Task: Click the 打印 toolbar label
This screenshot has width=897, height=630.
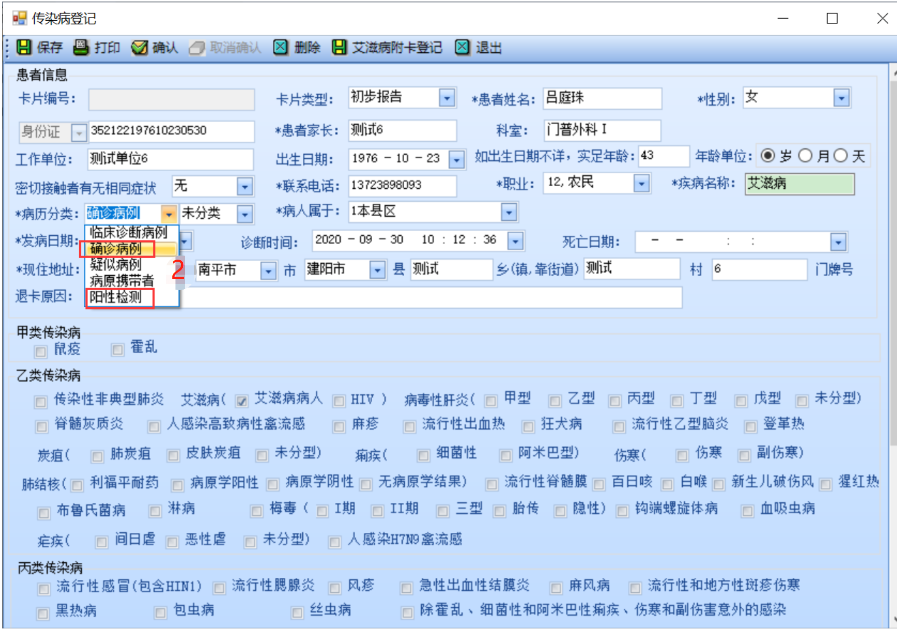Action: point(107,48)
